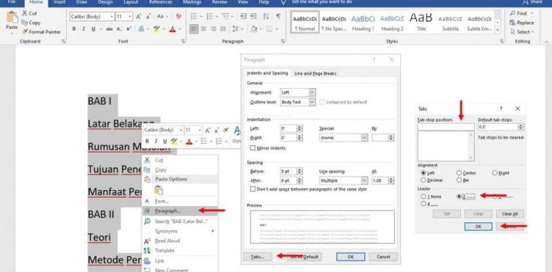
Task: Select Right alignment radio in Tabs dialog
Action: coord(495,174)
